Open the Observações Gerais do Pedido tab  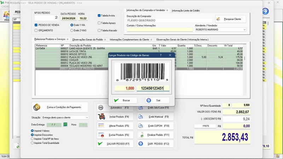[89, 40]
